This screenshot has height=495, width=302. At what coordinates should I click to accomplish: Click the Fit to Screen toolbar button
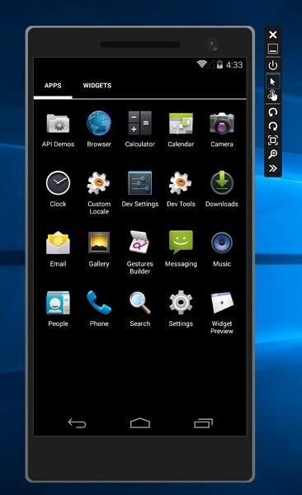point(273,140)
